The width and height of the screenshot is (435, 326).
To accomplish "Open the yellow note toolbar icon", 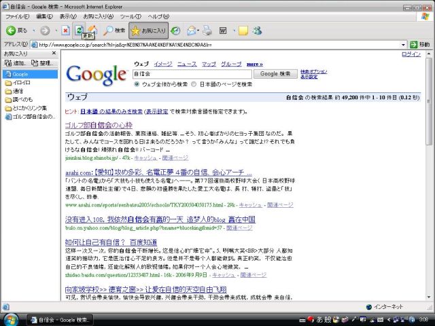I will (x=243, y=31).
